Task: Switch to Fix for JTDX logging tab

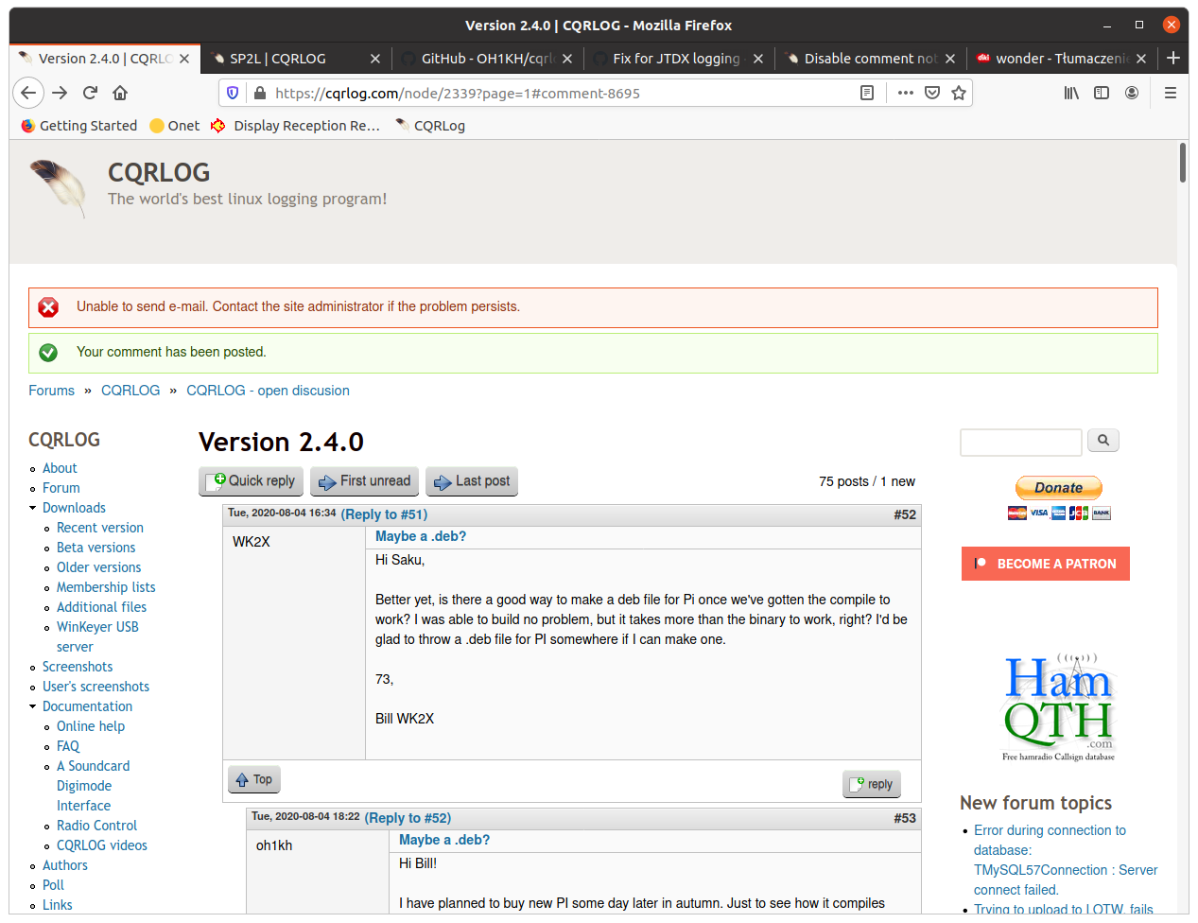Action: [x=678, y=59]
